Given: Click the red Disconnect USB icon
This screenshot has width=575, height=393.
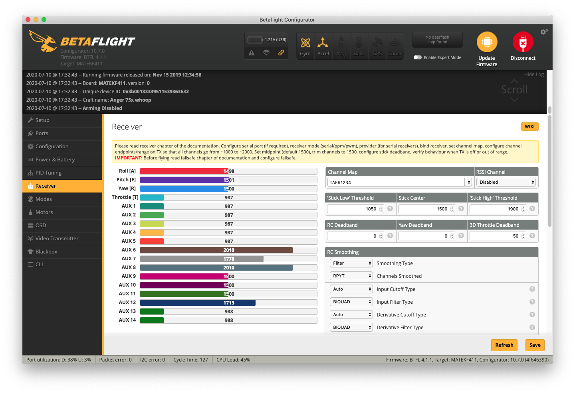Looking at the screenshot, I should (523, 42).
